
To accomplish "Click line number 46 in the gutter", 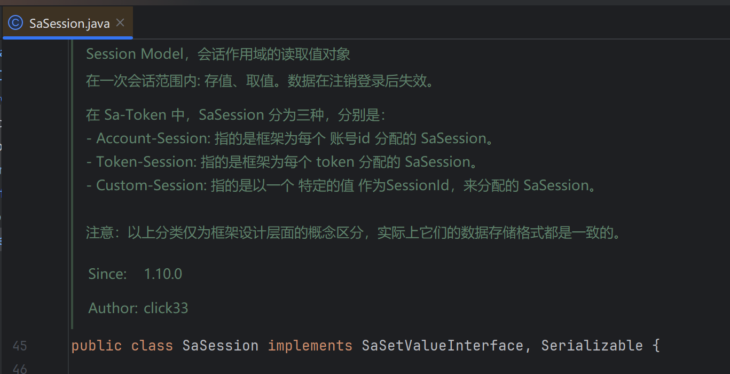I will point(20,368).
